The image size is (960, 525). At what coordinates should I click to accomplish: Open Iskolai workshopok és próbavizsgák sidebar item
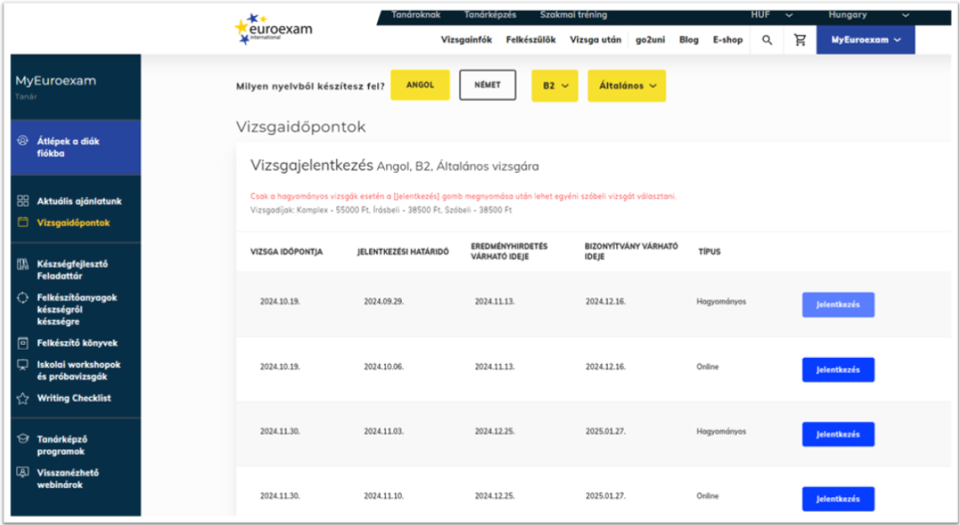pos(78,371)
